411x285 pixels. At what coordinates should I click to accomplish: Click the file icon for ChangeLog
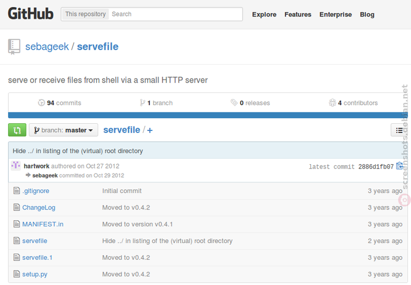[16, 207]
